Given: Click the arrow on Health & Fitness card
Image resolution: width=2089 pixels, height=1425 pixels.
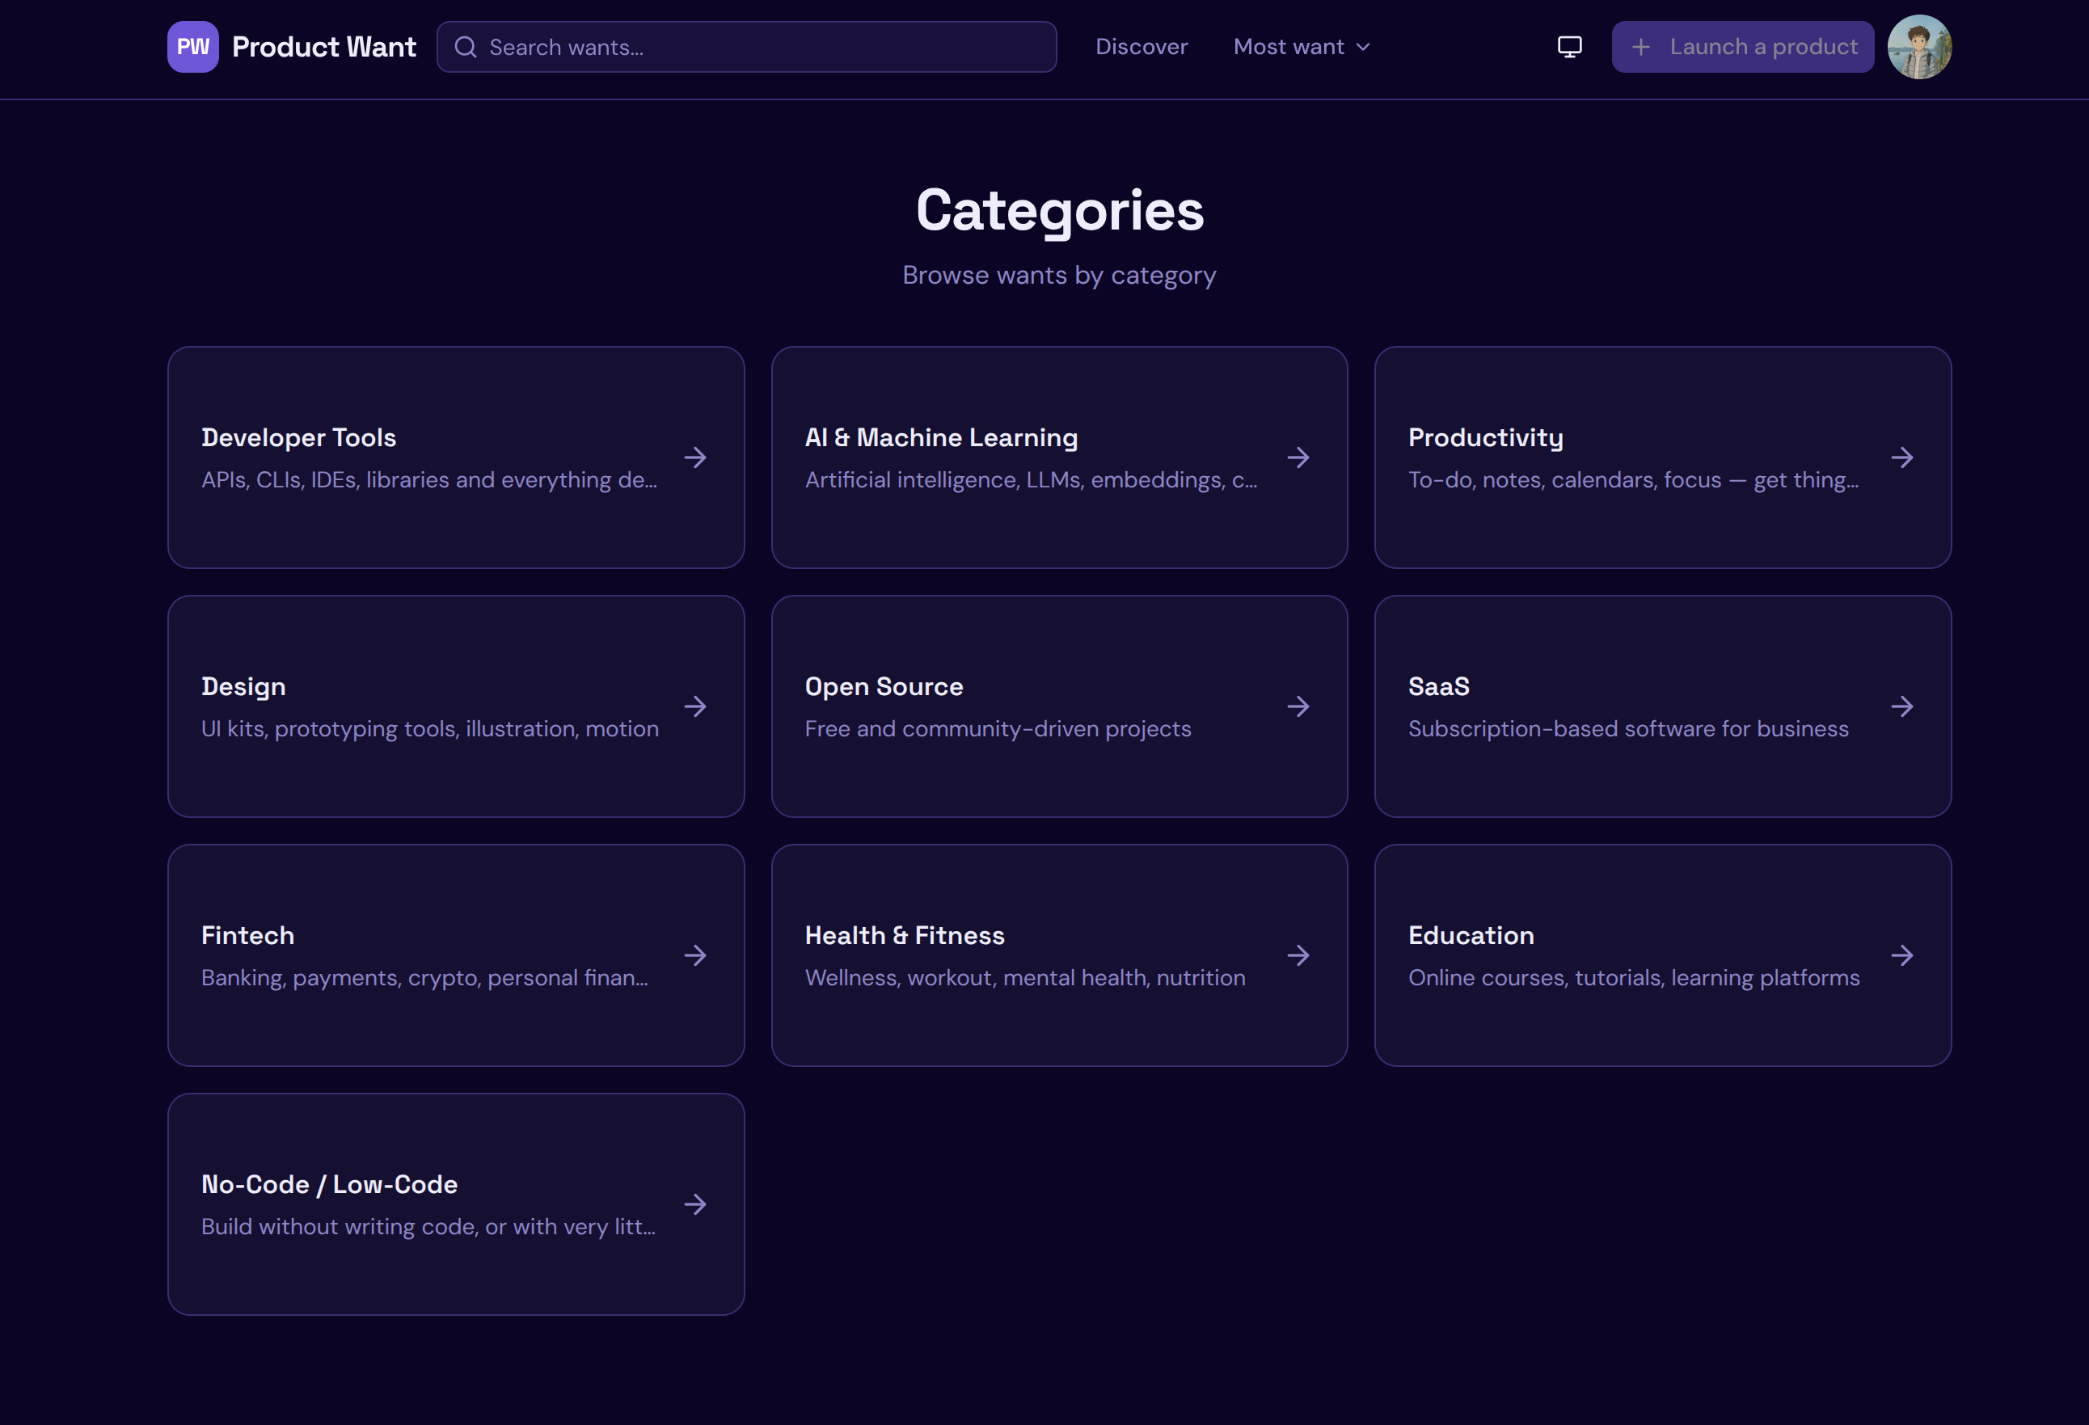Looking at the screenshot, I should pyautogui.click(x=1298, y=955).
